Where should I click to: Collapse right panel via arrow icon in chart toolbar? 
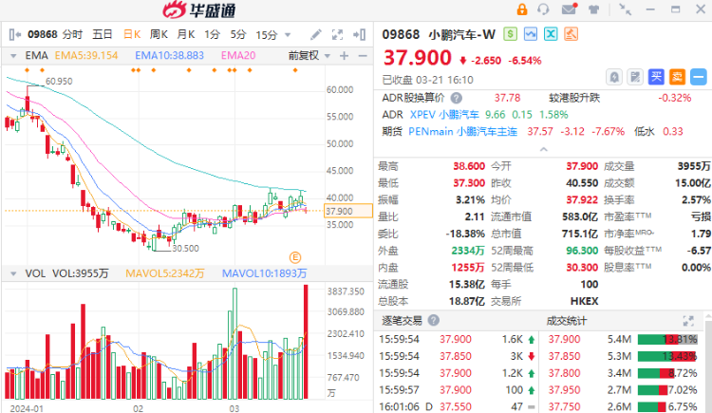360,34
